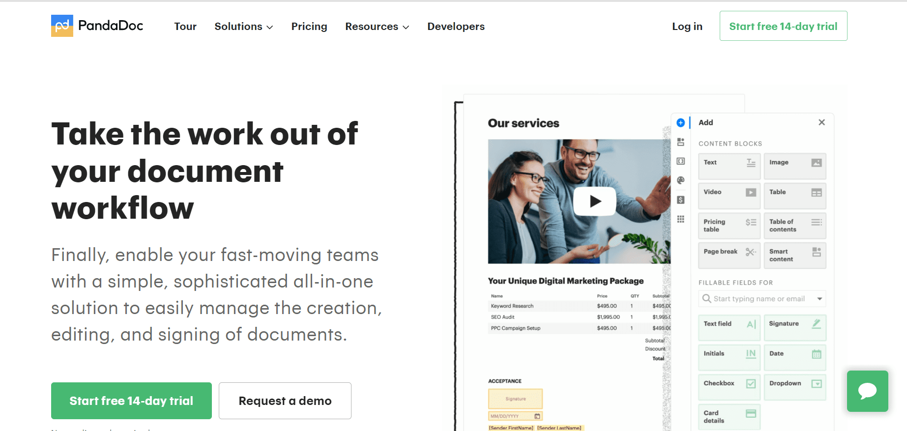
Task: Click Log in
Action: pyautogui.click(x=687, y=27)
